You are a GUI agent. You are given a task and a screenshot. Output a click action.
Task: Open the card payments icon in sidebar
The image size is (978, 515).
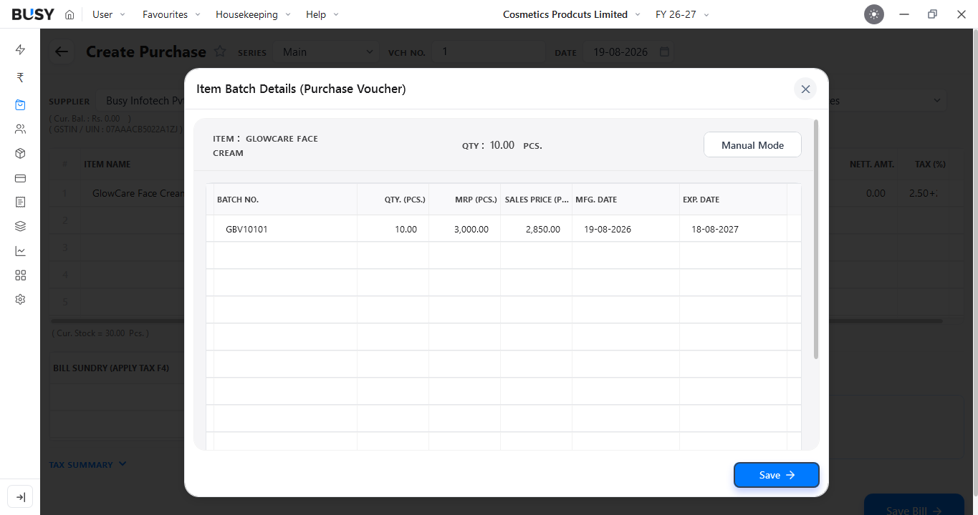coord(20,178)
